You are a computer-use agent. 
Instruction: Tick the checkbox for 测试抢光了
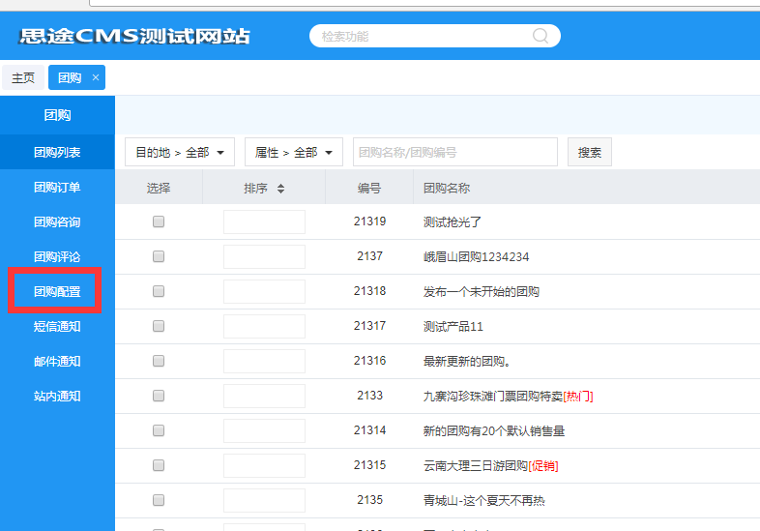click(x=159, y=221)
